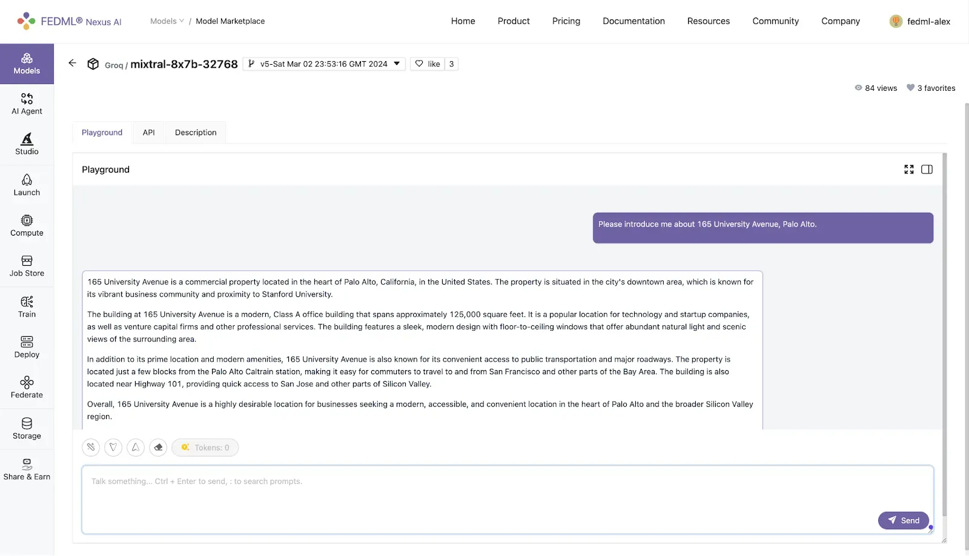The height and width of the screenshot is (556, 969).
Task: Open the Community menu
Action: point(776,21)
